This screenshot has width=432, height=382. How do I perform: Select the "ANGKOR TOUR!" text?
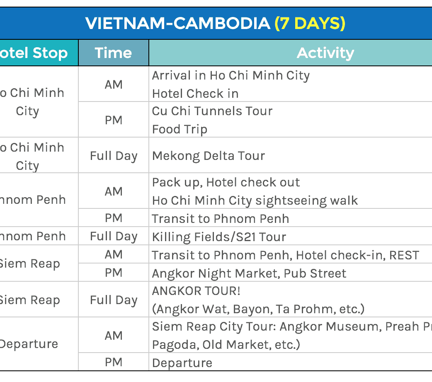(196, 291)
